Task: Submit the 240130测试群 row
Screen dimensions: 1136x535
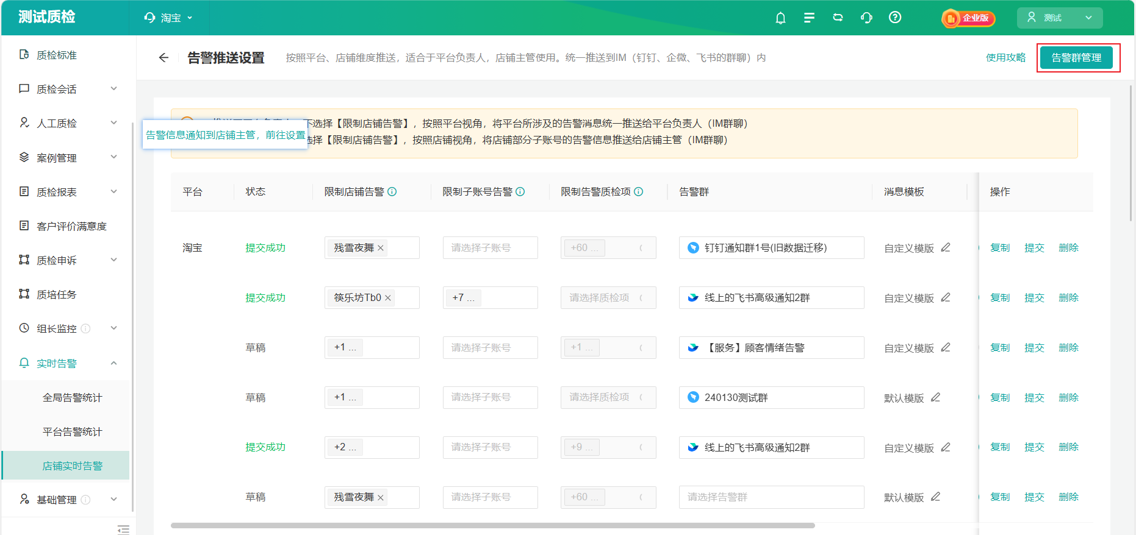Action: click(x=1034, y=397)
